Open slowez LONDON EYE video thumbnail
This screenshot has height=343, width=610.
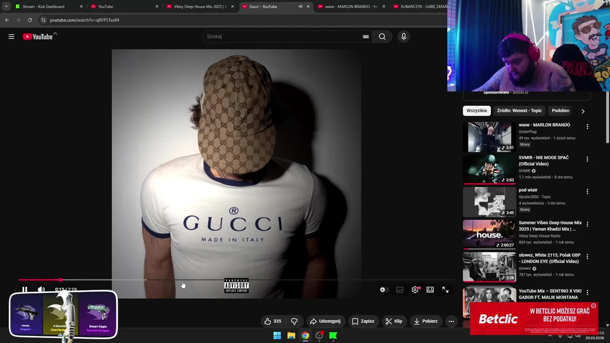pos(489,267)
